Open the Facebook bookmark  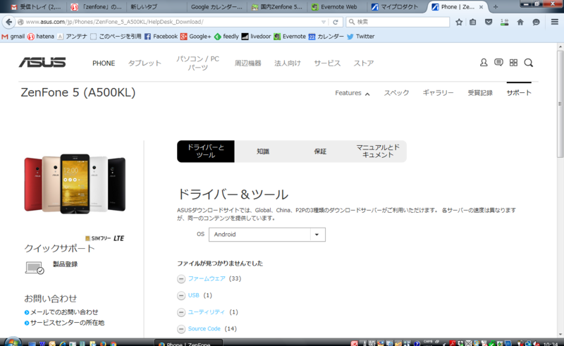click(161, 37)
